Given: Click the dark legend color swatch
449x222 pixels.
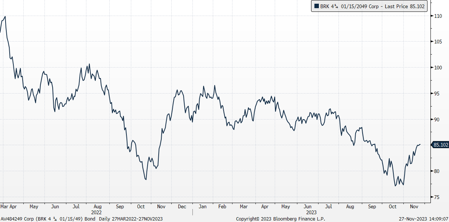Looking at the screenshot, I should coord(316,6).
